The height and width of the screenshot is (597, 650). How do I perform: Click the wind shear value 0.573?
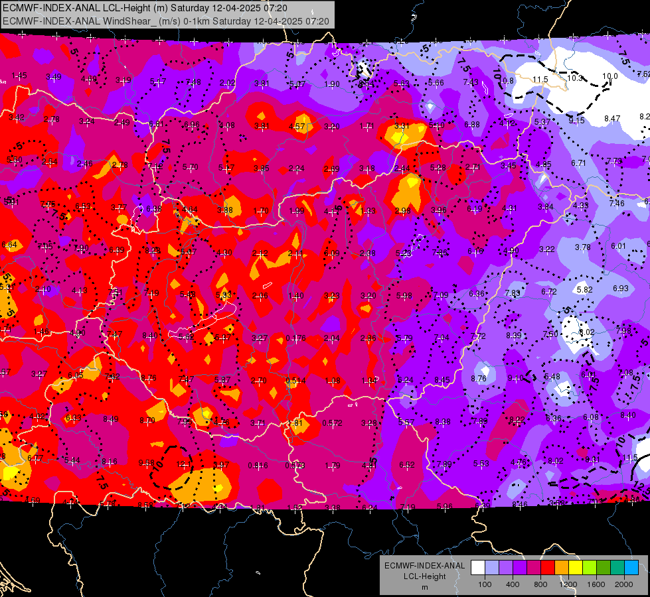pos(295,465)
